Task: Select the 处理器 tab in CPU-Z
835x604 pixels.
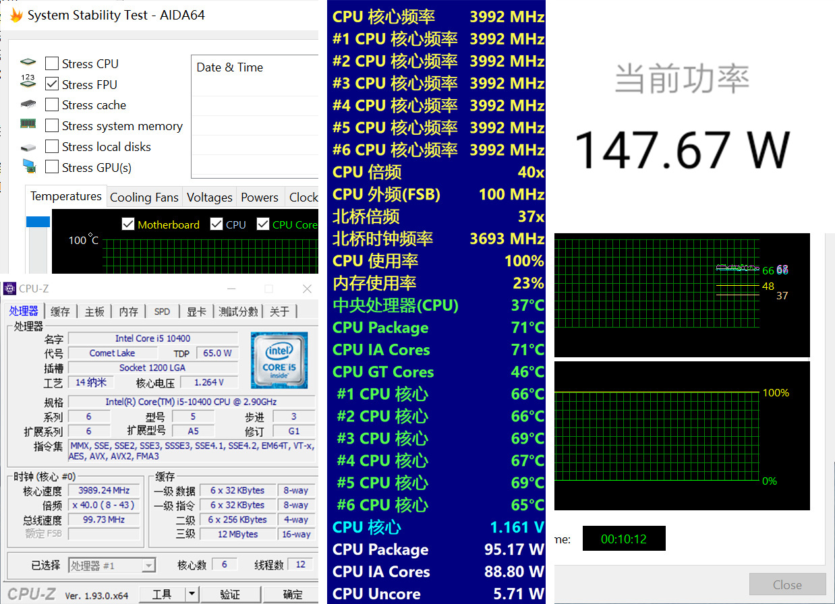Action: (x=24, y=311)
